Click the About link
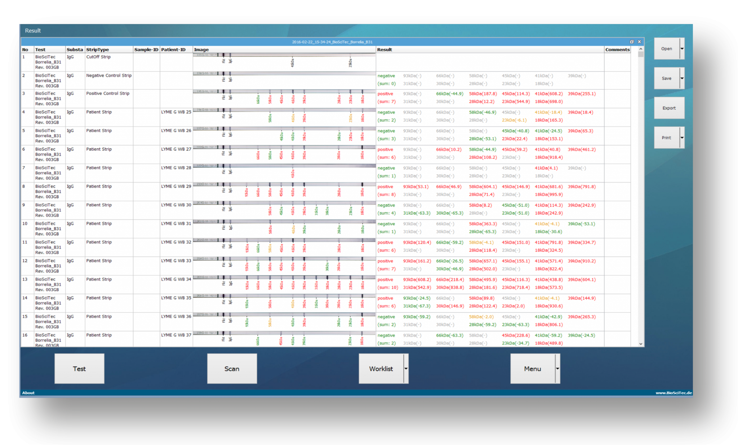738x445 pixels. [x=28, y=393]
